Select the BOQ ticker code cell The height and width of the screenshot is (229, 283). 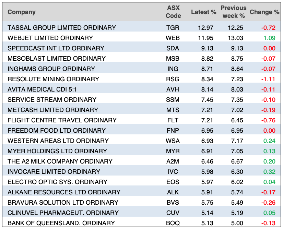[173, 223]
